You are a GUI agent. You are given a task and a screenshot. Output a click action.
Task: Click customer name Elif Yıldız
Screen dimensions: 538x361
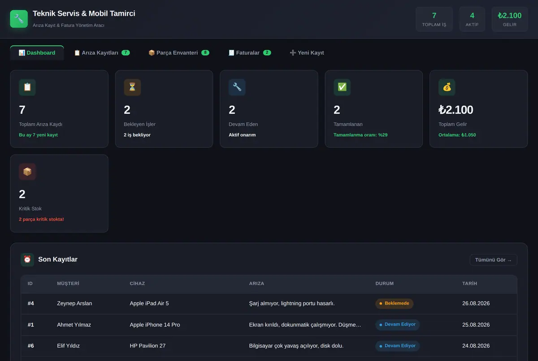click(69, 346)
